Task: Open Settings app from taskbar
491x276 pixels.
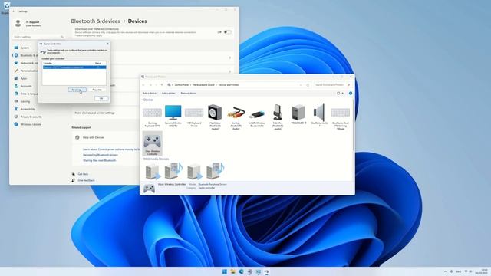Action: pyautogui.click(x=250, y=271)
